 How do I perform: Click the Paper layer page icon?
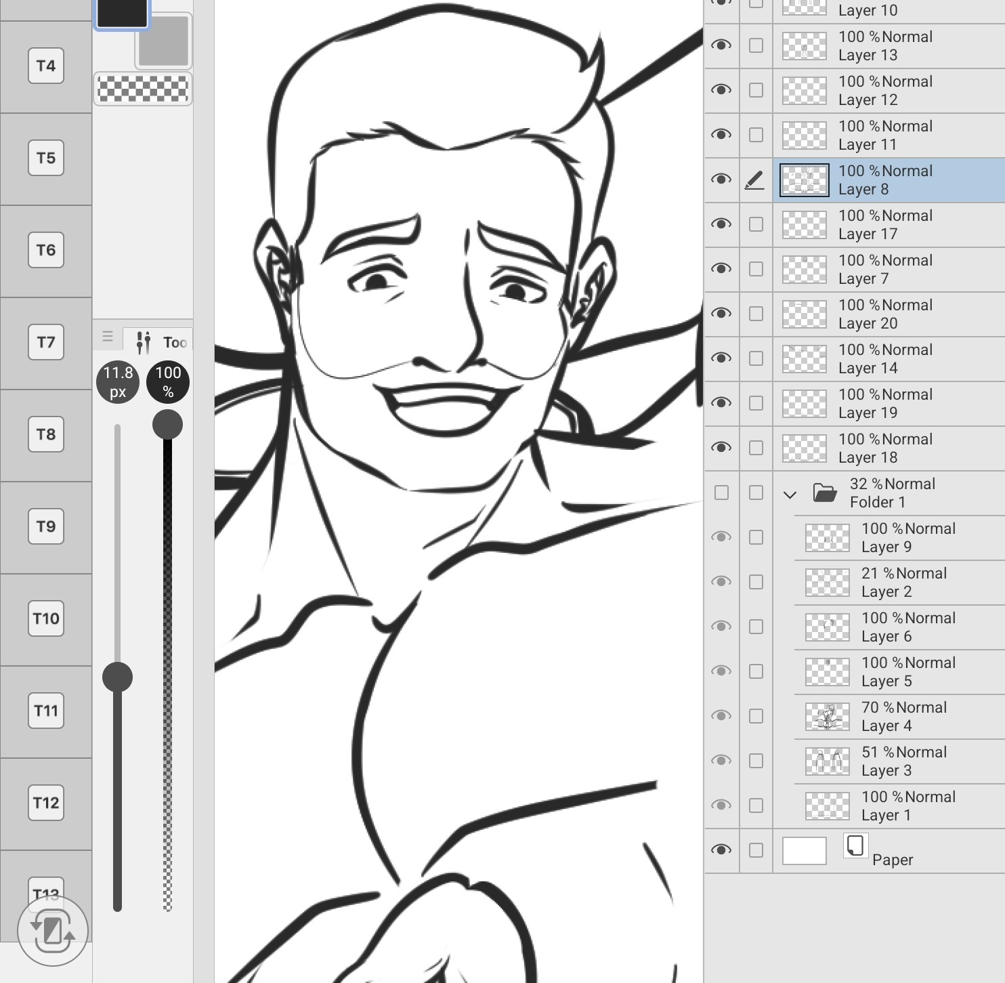point(855,845)
